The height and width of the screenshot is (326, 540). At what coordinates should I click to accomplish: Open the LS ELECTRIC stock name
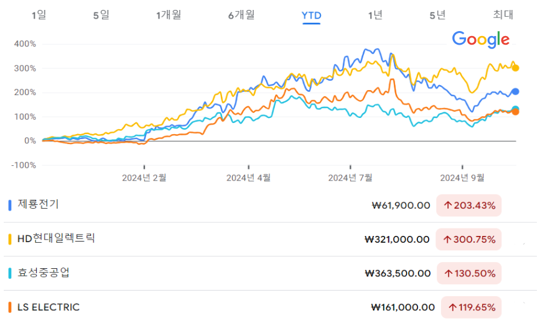[49, 307]
